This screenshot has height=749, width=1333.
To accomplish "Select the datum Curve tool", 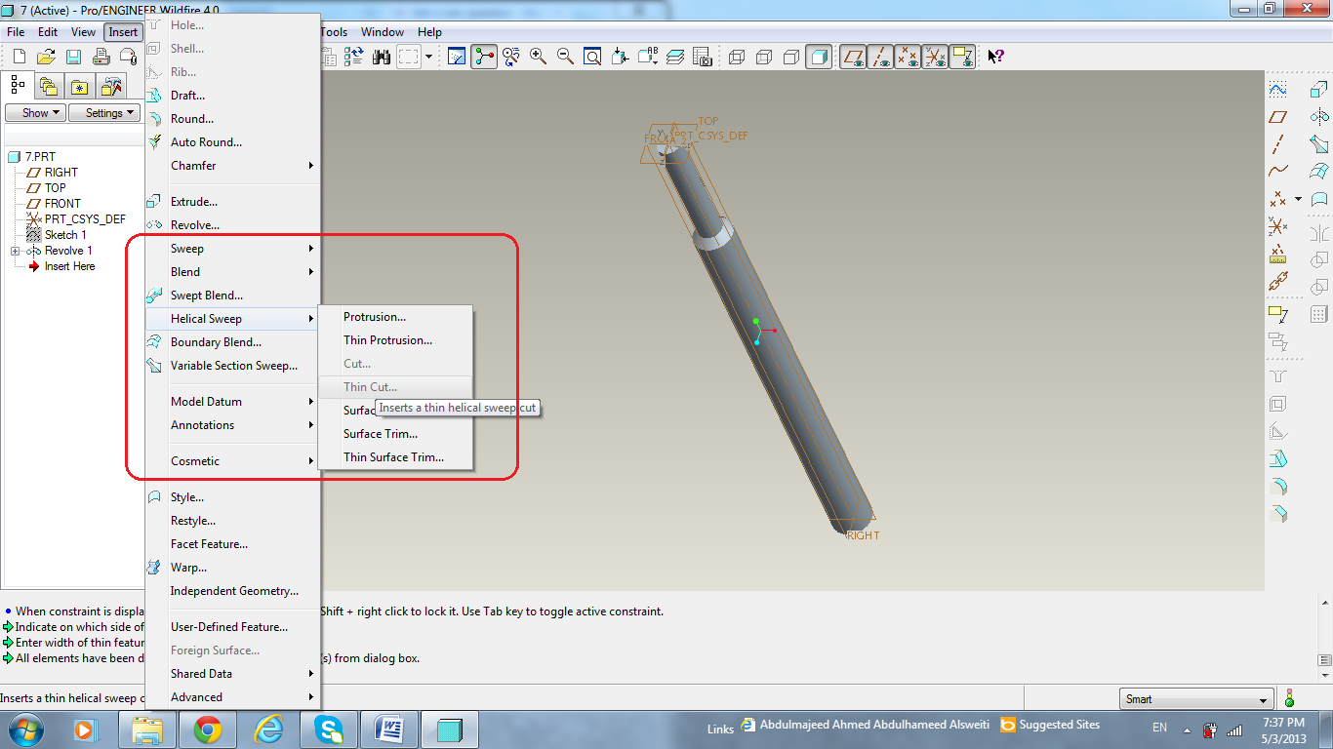I will (1278, 170).
